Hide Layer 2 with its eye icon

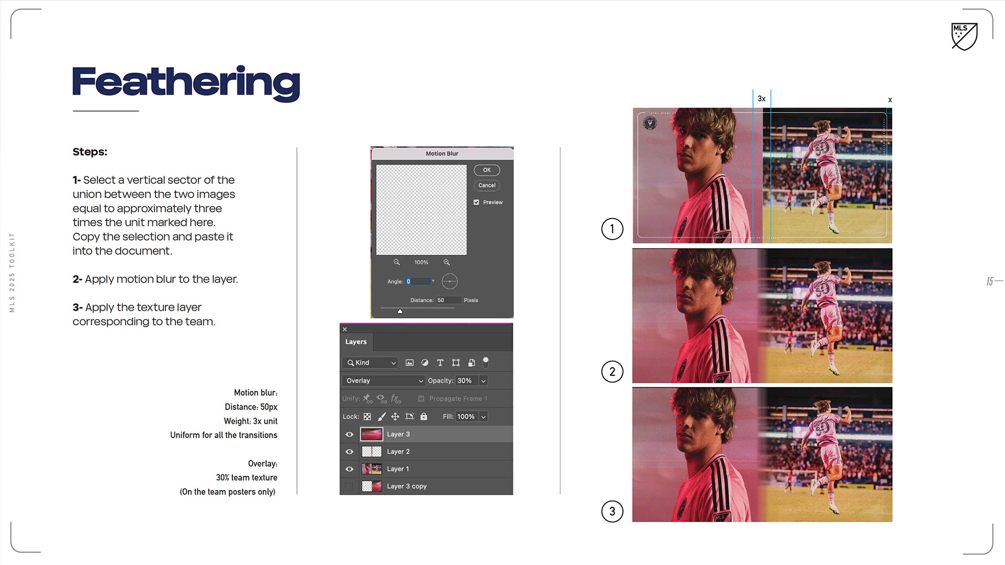point(349,451)
